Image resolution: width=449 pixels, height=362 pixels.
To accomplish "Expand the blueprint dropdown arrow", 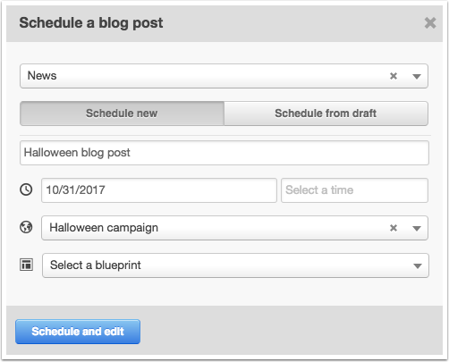I will tap(418, 266).
